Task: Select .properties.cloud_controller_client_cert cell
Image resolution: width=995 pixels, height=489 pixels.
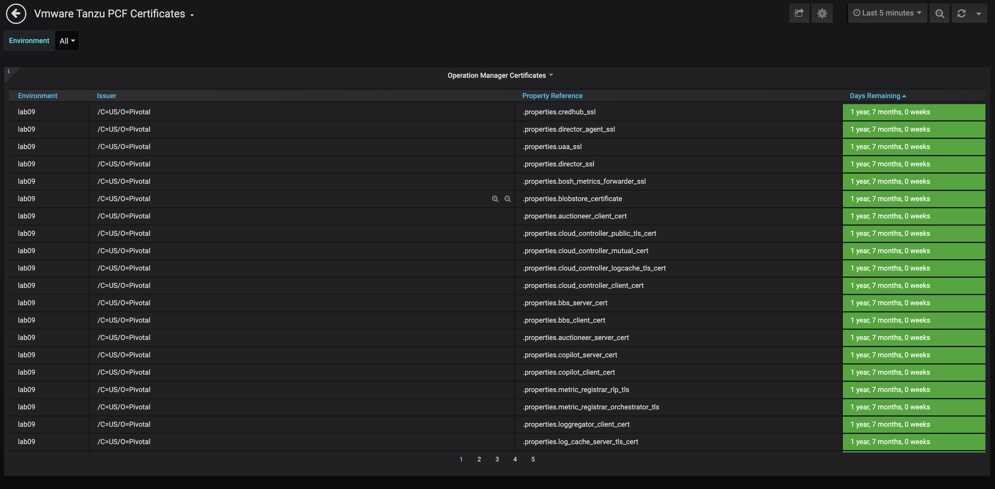Action: point(679,285)
